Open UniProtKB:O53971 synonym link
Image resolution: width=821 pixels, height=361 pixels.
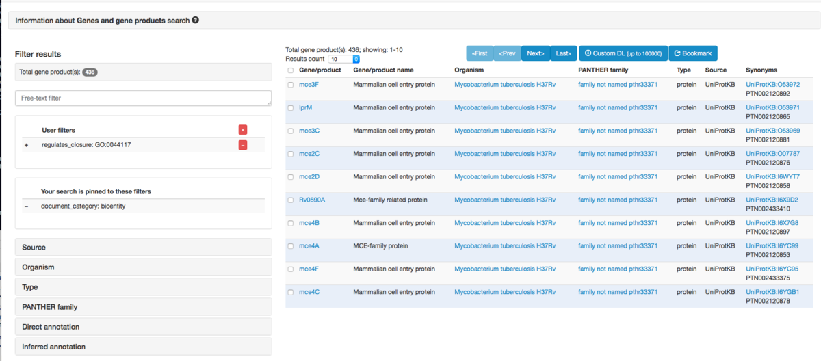pyautogui.click(x=772, y=108)
